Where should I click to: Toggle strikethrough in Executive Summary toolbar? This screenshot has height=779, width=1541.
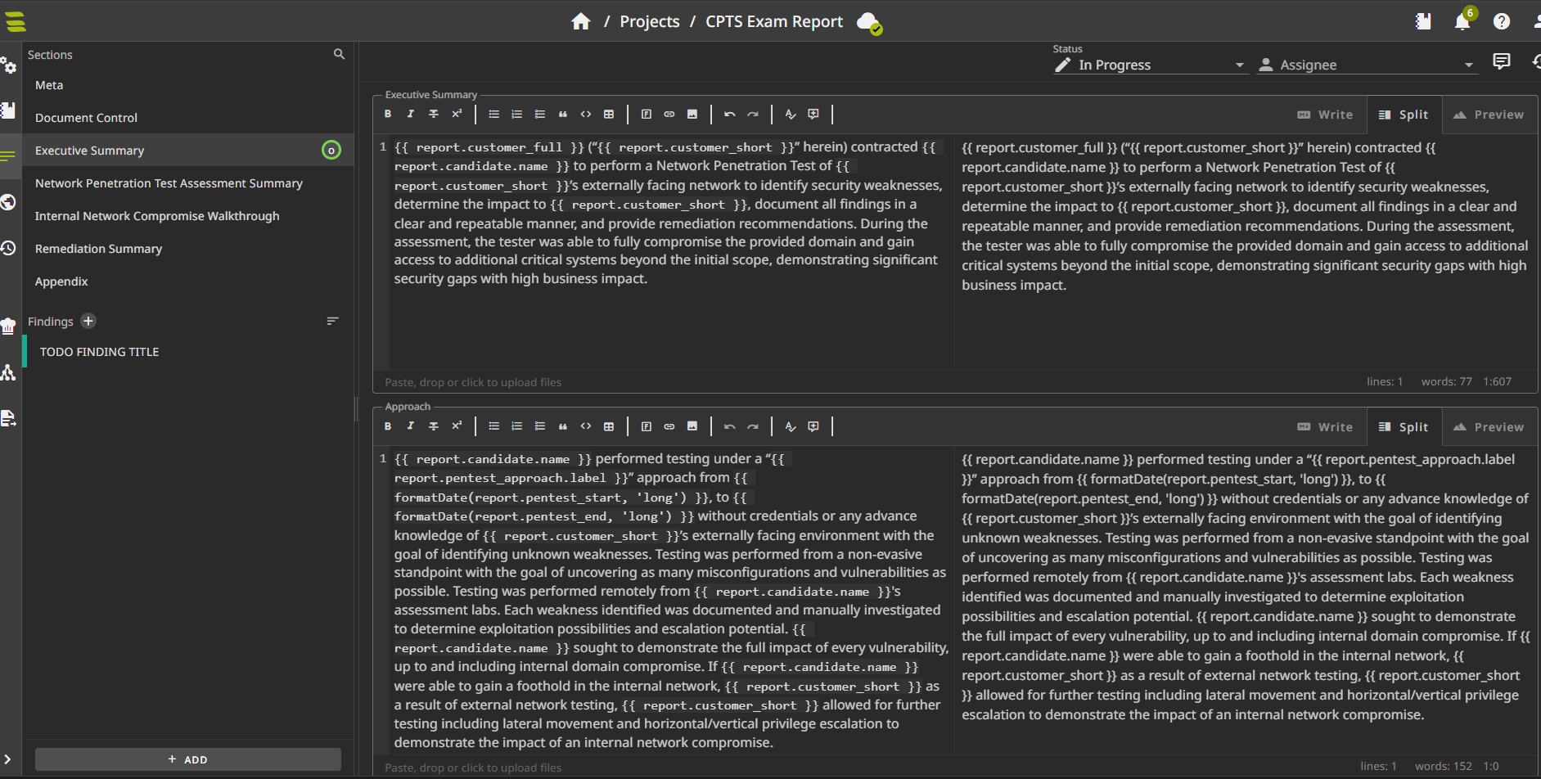click(434, 115)
